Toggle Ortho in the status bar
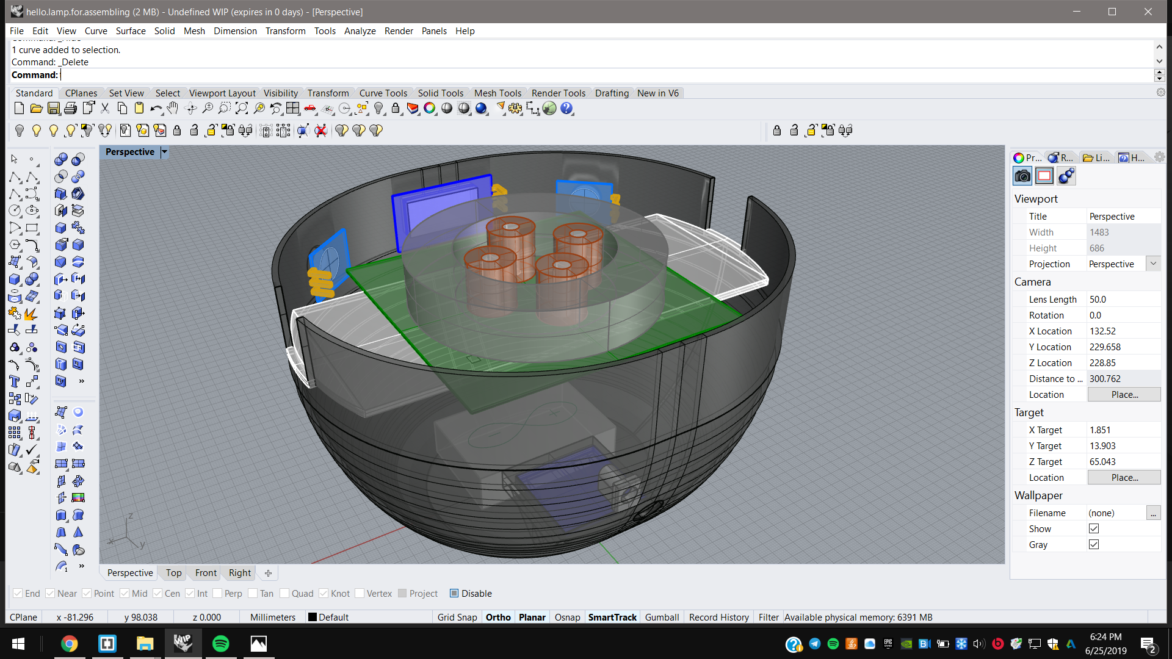1172x659 pixels. [x=498, y=617]
